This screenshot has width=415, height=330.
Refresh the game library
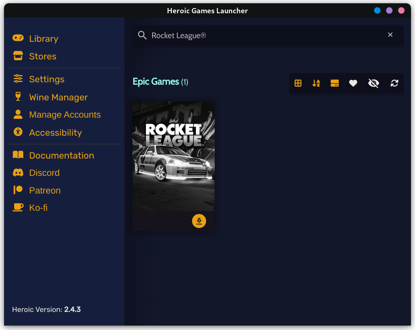[x=394, y=83]
